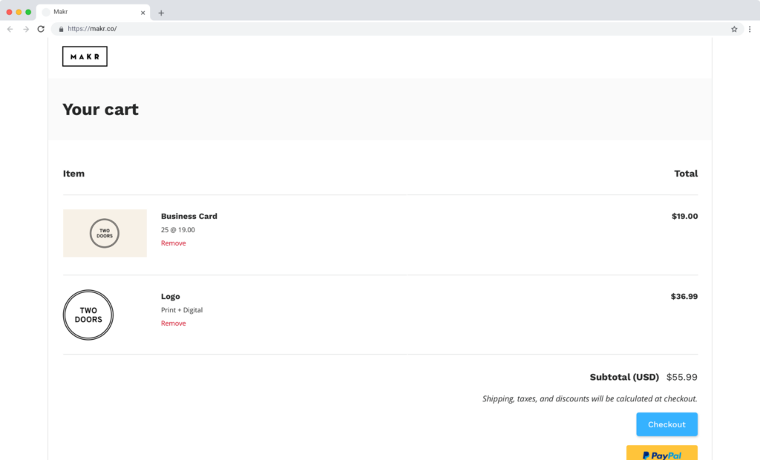The image size is (760, 460).
Task: Bookmark page with the star icon
Action: [734, 29]
